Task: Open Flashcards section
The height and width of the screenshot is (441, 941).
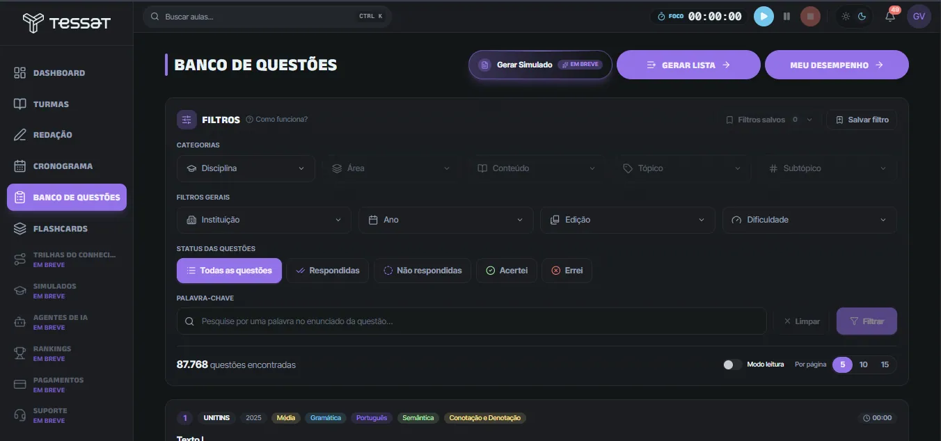Action: (67, 228)
